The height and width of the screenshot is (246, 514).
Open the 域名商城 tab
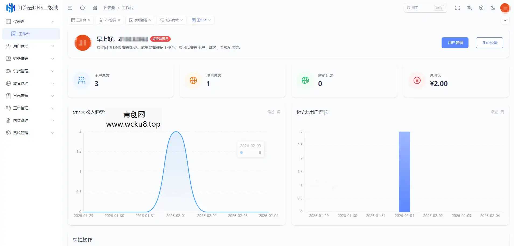[x=171, y=20]
